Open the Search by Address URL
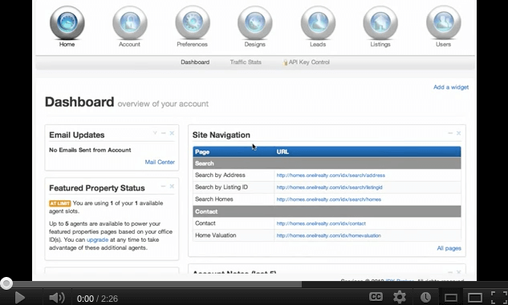 coord(331,175)
